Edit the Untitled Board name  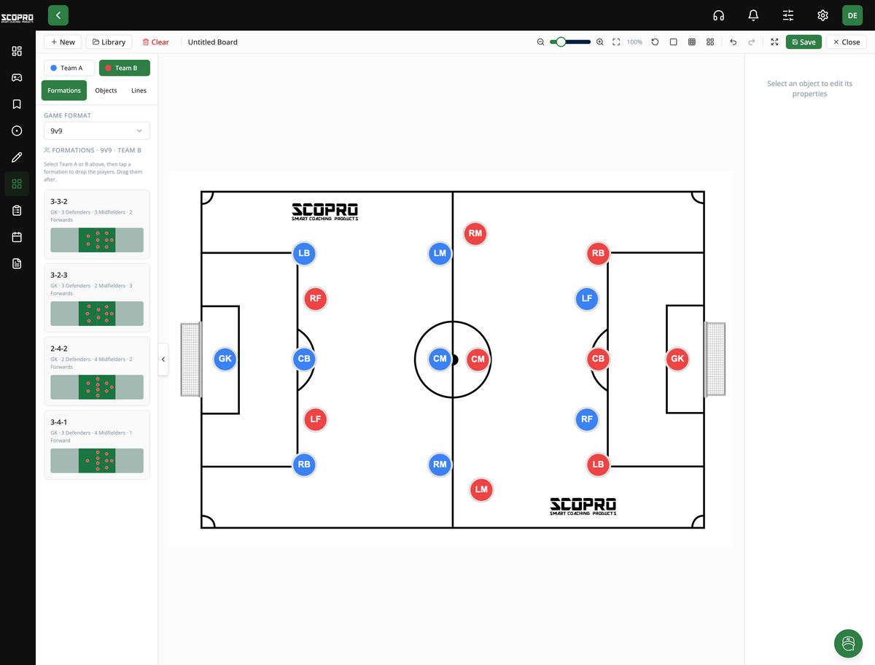[213, 42]
